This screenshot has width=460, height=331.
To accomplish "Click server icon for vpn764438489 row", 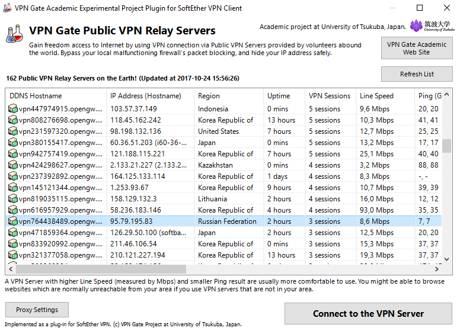I will click(x=13, y=221).
